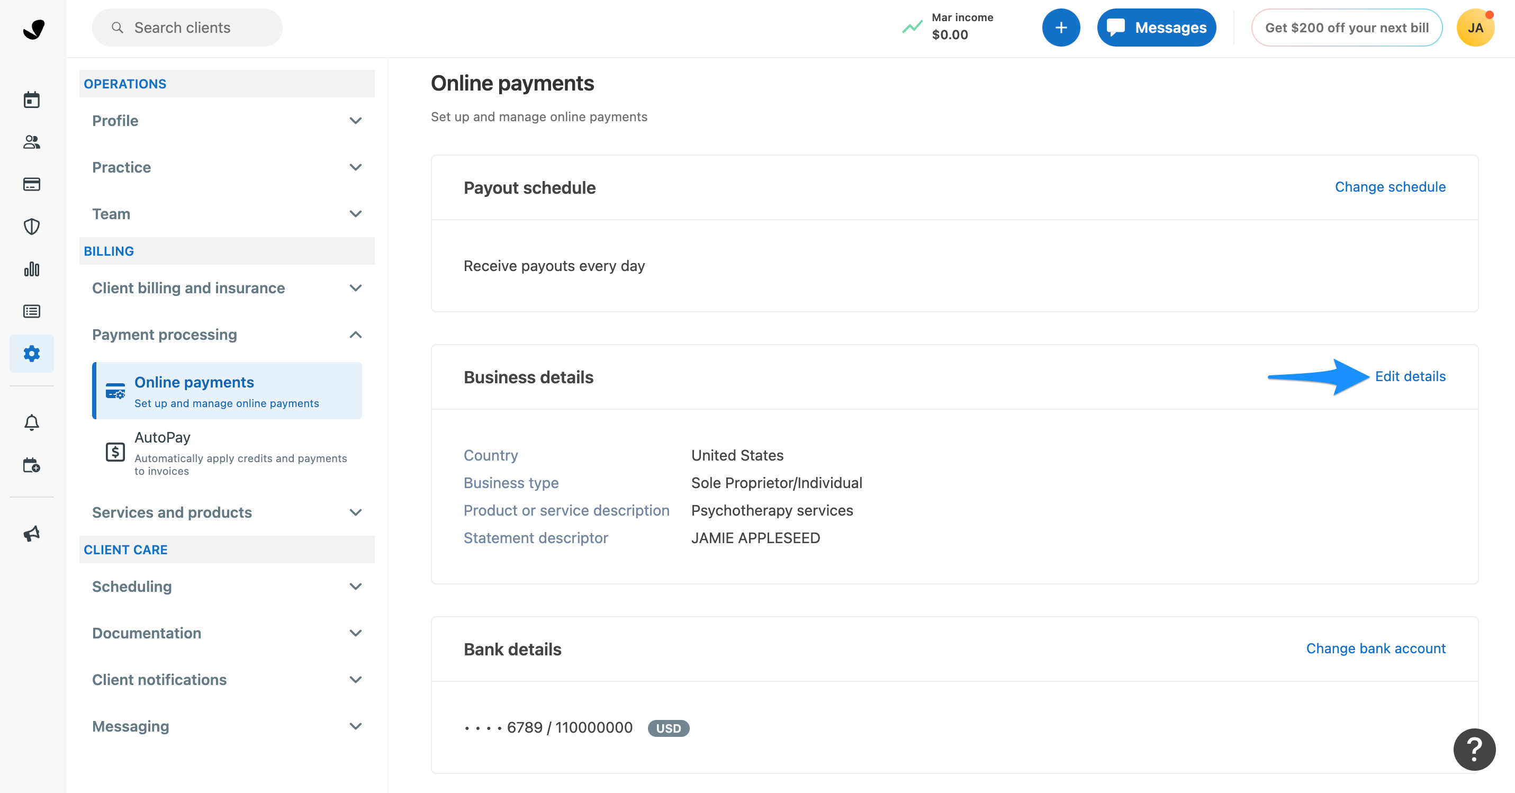Screen dimensions: 1515x793
Task: Click the Documentation settings label
Action: coord(147,633)
